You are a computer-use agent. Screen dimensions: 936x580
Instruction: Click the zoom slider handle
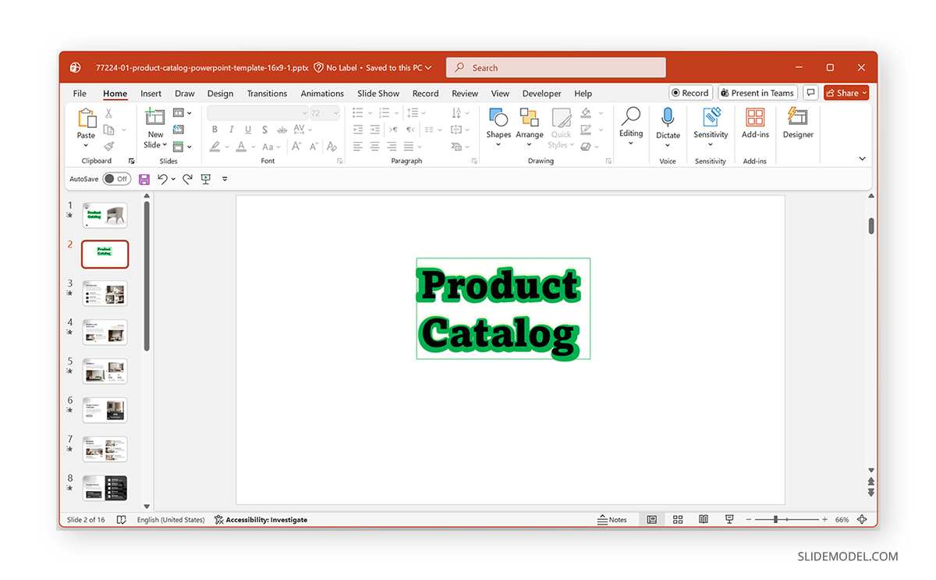point(775,520)
